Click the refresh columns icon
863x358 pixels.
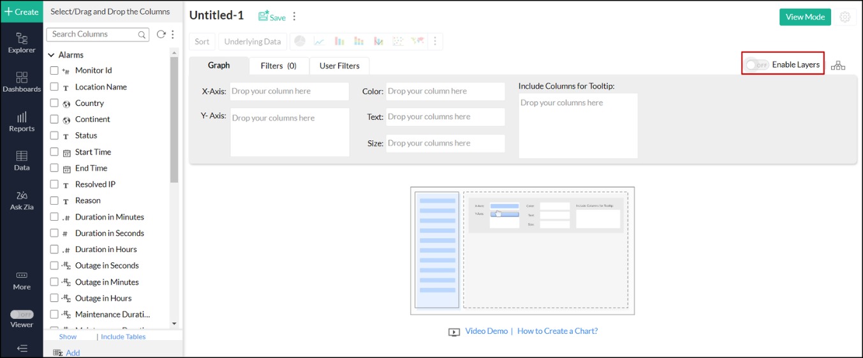(161, 34)
